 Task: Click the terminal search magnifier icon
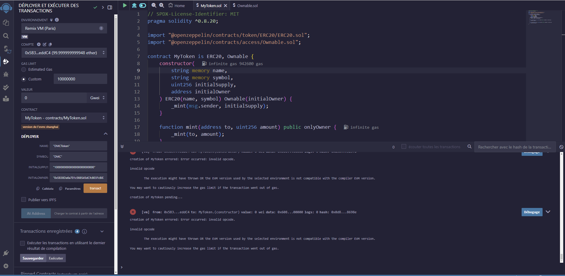[469, 146]
